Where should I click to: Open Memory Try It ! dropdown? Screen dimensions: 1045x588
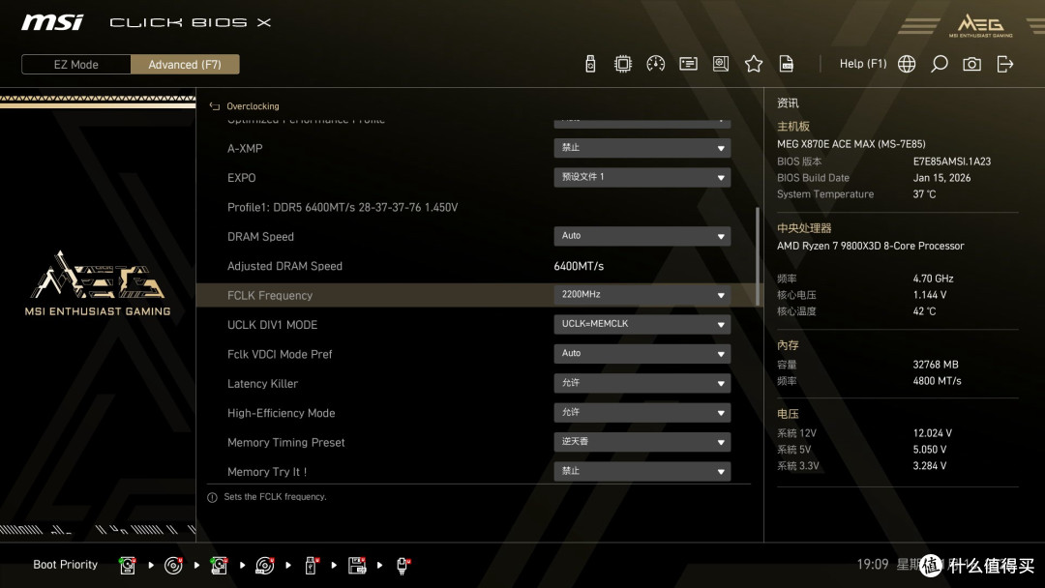click(x=642, y=471)
